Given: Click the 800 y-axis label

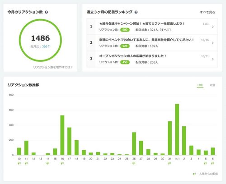Looking at the screenshot, I should point(11,95).
